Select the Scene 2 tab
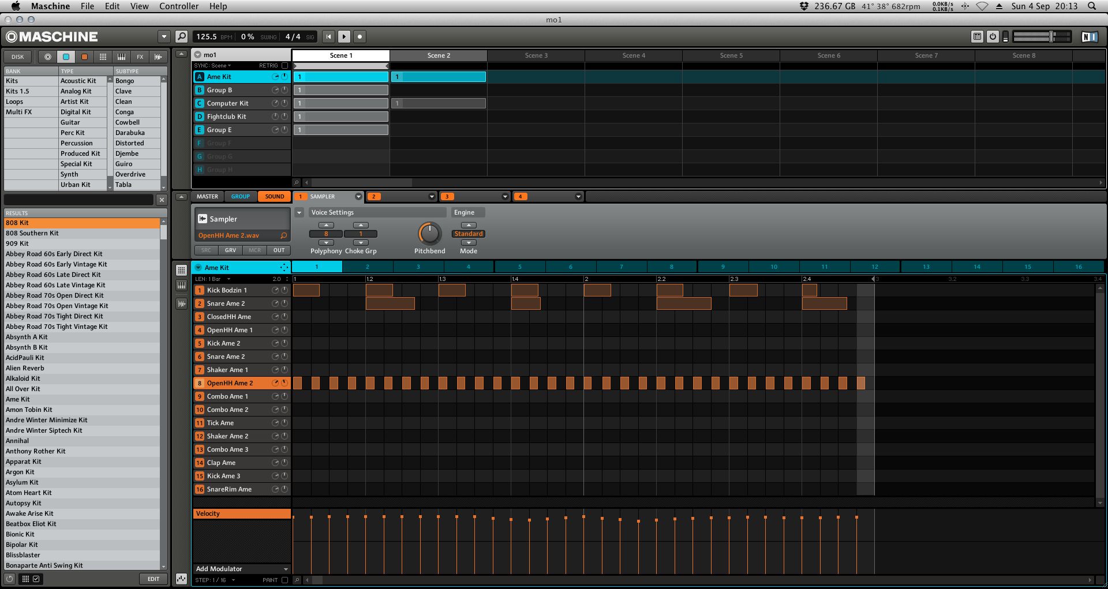The image size is (1108, 589). (x=439, y=55)
